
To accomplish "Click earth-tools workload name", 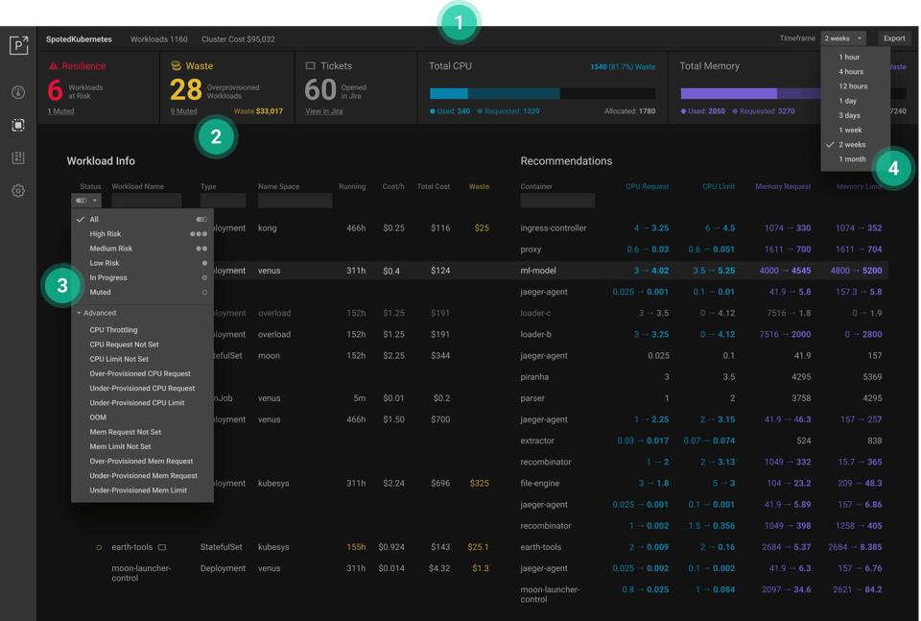I will click(x=131, y=547).
